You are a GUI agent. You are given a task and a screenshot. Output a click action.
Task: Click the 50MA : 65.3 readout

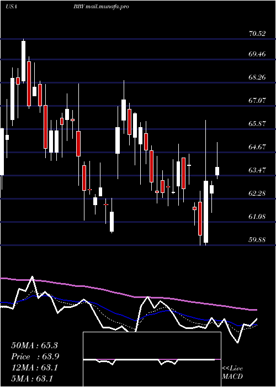[x=34, y=346]
